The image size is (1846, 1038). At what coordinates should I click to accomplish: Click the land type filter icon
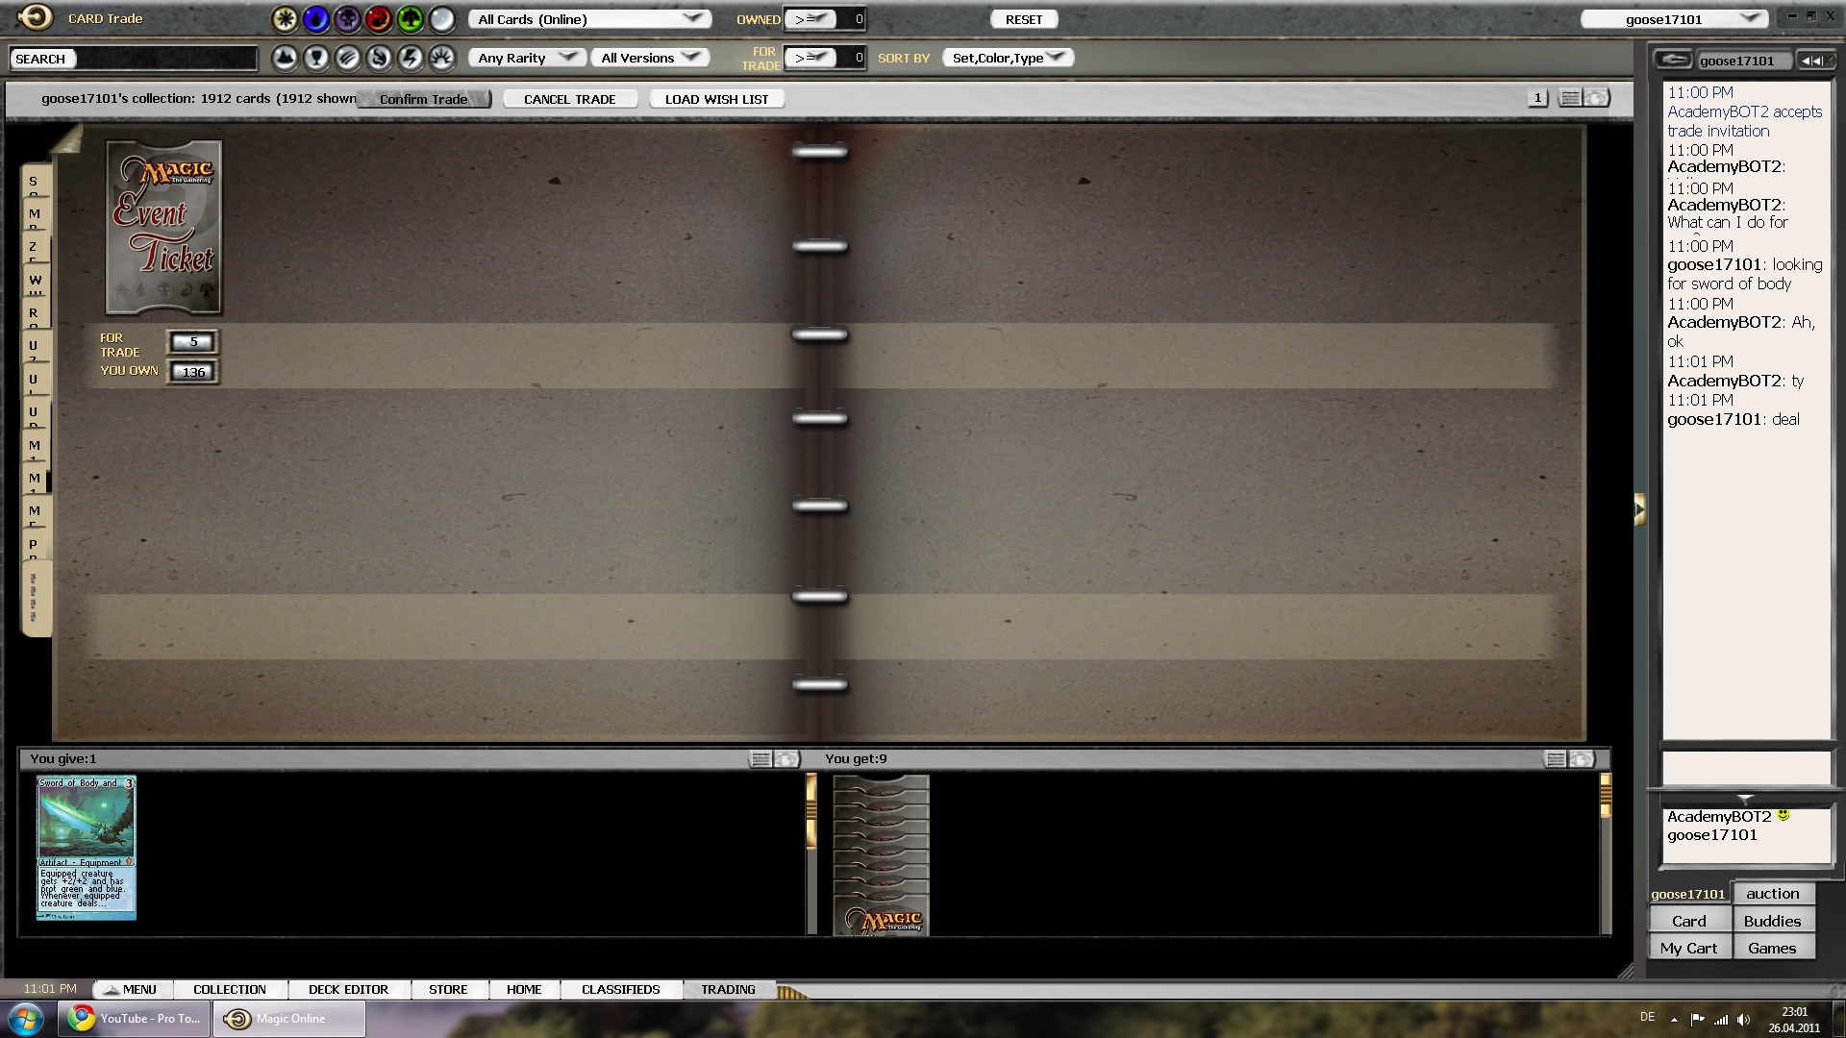click(x=285, y=59)
